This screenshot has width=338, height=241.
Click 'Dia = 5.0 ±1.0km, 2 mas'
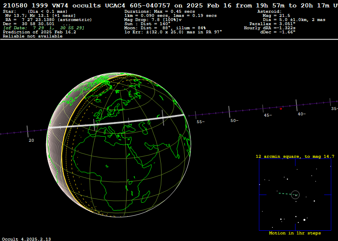click(x=294, y=20)
